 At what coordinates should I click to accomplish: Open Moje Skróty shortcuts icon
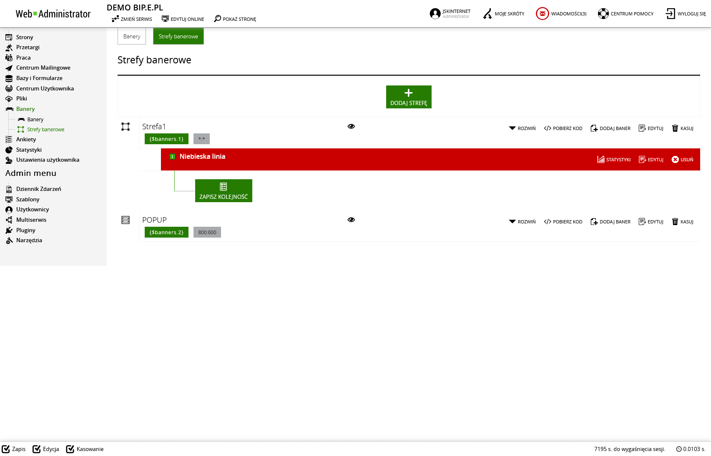click(x=487, y=14)
